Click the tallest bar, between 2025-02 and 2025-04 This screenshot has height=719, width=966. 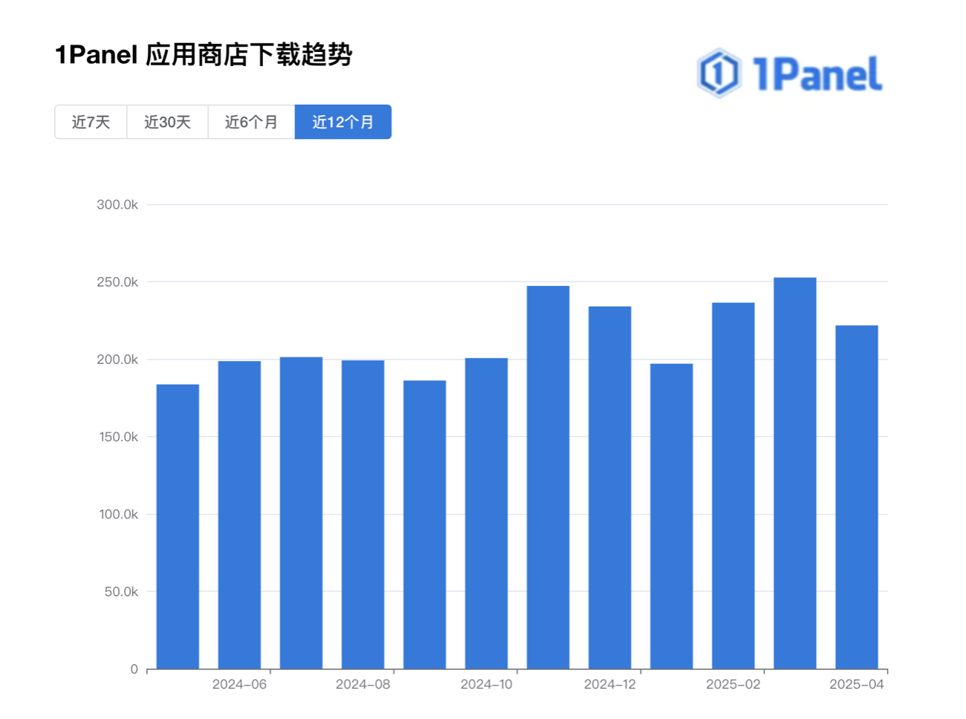pyautogui.click(x=794, y=473)
